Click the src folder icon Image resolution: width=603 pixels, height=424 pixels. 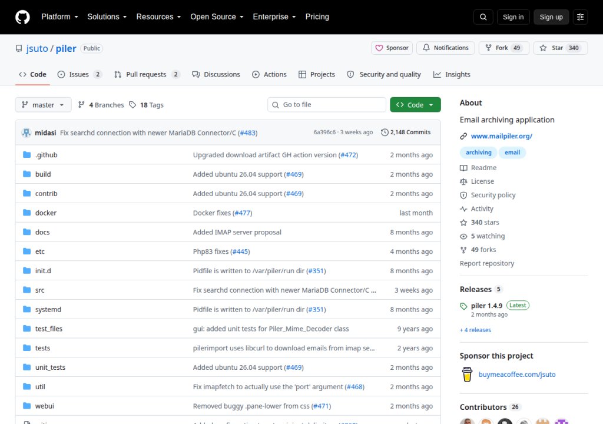(26, 290)
